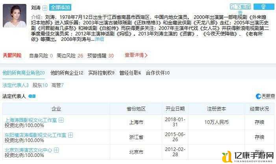
Task: Open the profile photo of 刘涛
Action: pos(15,16)
